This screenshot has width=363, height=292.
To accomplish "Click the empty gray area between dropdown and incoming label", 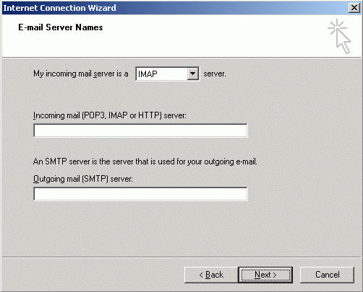I will point(140,96).
